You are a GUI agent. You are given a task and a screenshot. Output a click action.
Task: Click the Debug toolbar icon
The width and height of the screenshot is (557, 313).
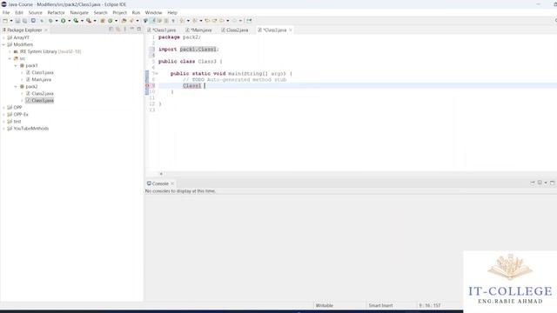pos(50,21)
